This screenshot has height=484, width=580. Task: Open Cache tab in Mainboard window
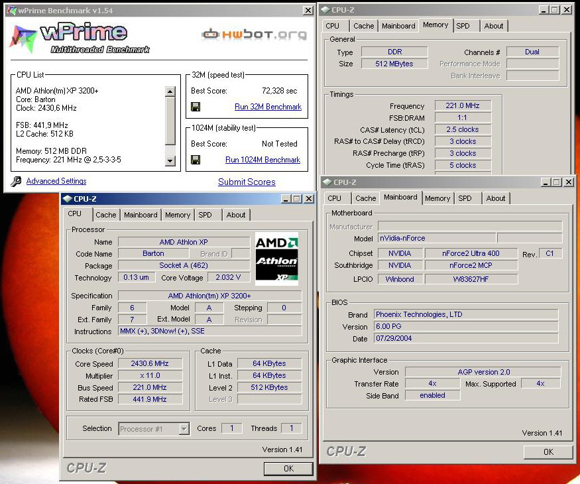pos(365,198)
